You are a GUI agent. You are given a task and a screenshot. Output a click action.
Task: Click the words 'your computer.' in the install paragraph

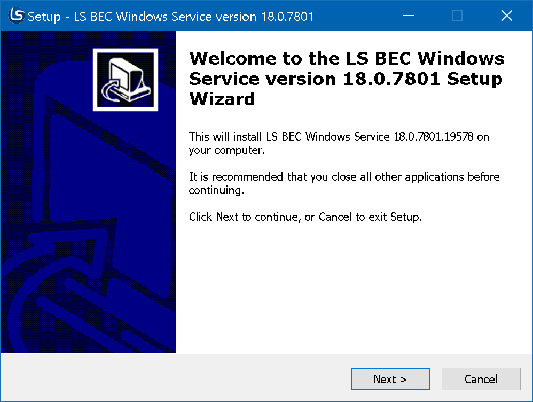coord(226,150)
